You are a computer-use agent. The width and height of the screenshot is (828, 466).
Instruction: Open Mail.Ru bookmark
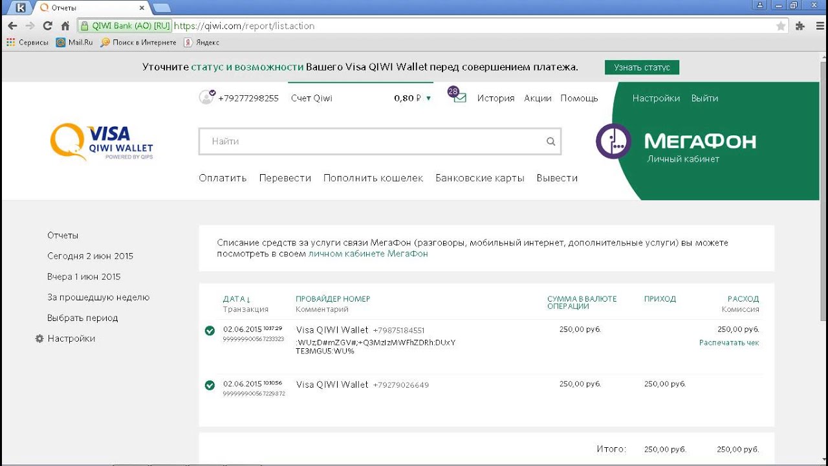(74, 42)
